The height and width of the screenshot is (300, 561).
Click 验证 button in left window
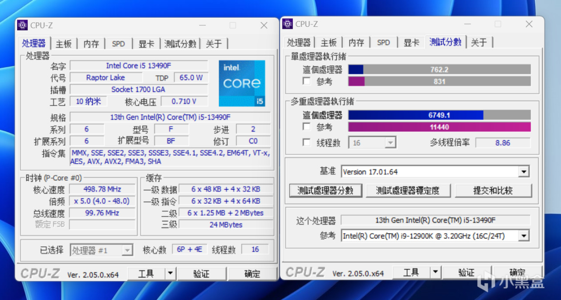click(202, 274)
